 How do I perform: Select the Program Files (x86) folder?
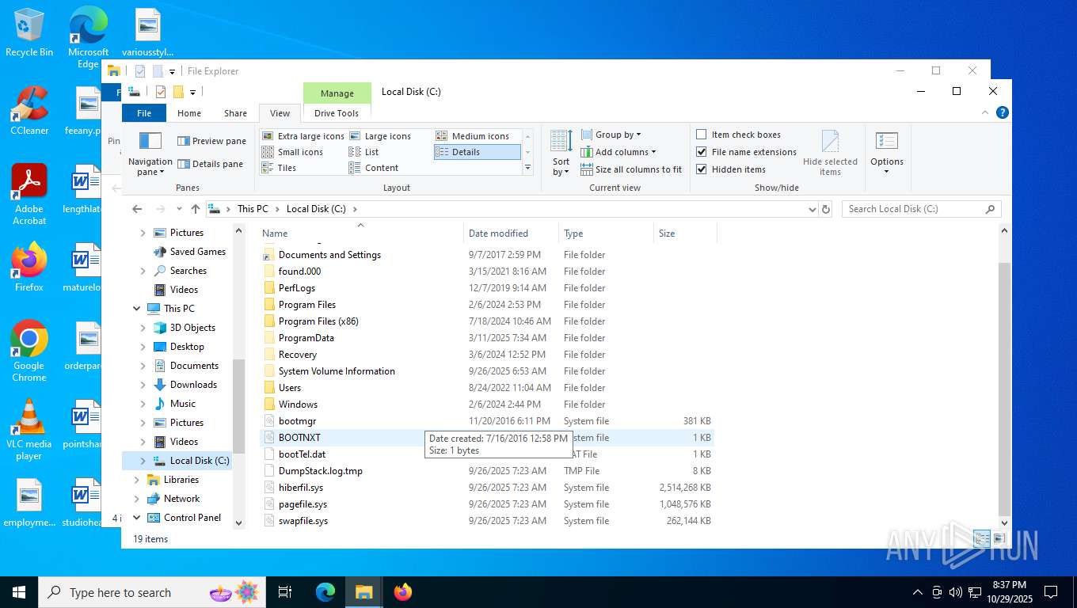click(318, 321)
